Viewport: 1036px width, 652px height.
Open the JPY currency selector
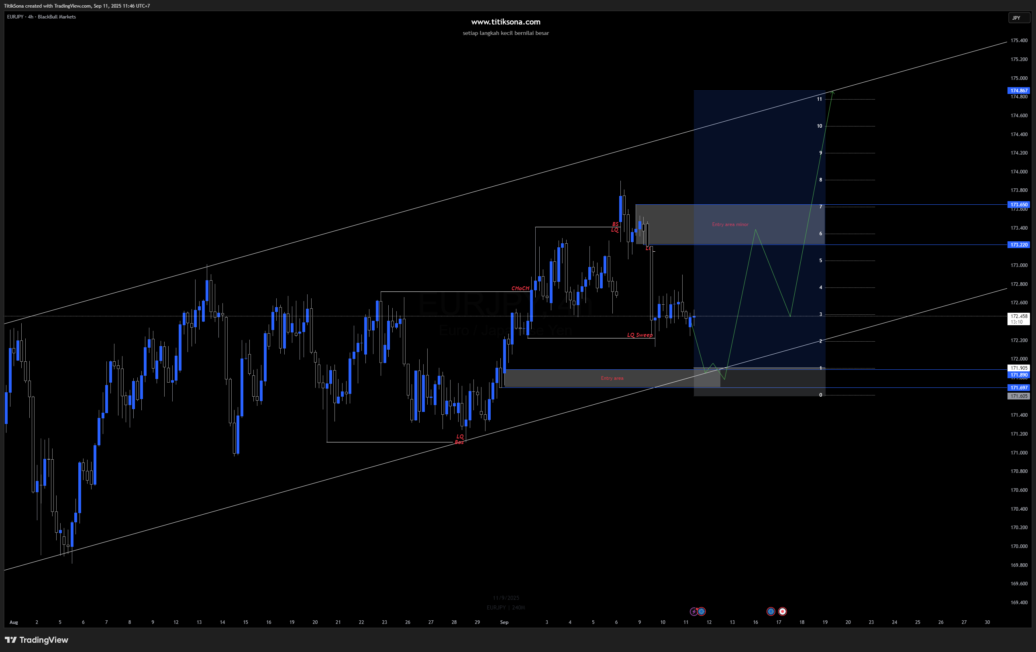pyautogui.click(x=1018, y=18)
